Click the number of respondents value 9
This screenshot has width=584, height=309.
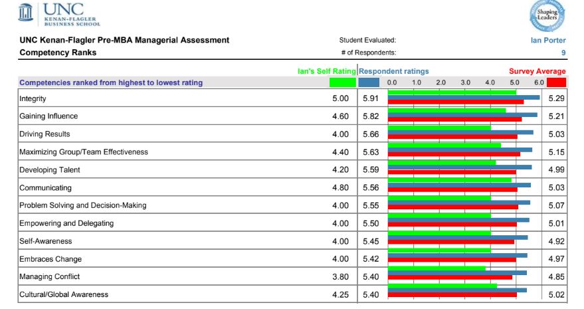point(563,52)
